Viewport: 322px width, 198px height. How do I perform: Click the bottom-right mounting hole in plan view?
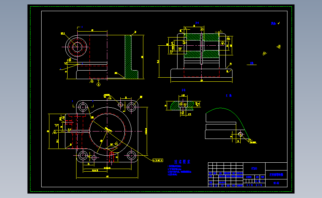[x=131, y=156]
